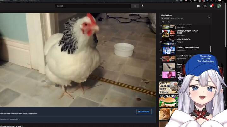
Task: Open the resources on Google link
Action: point(10,119)
